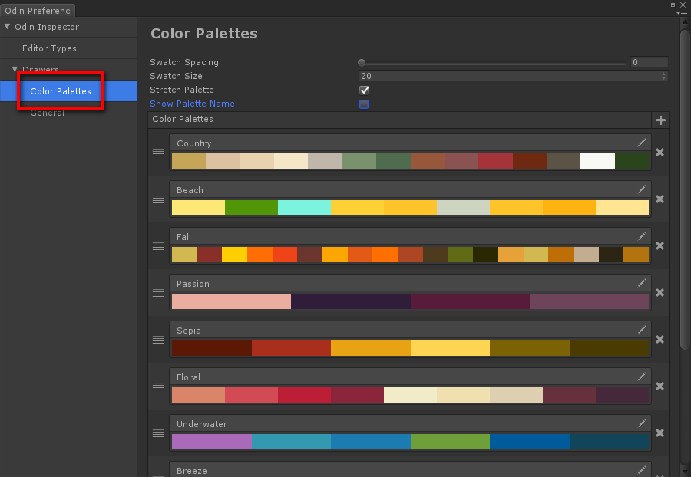691x477 pixels.
Task: Delete the Passion palette
Action: tap(660, 293)
